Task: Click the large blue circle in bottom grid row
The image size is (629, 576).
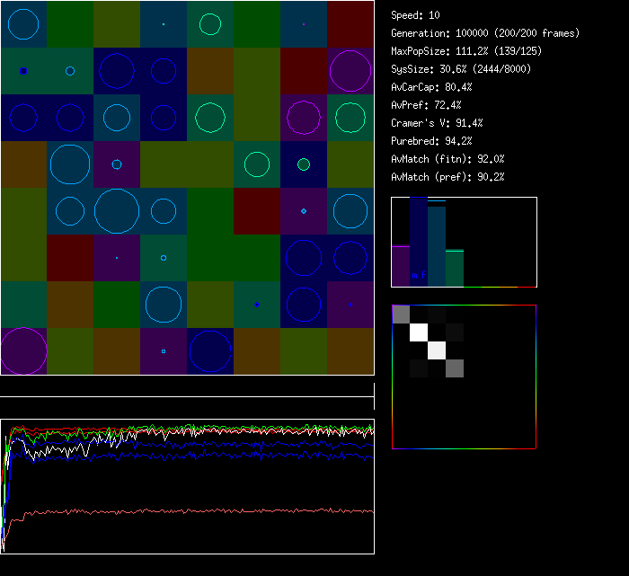Action: coord(210,351)
